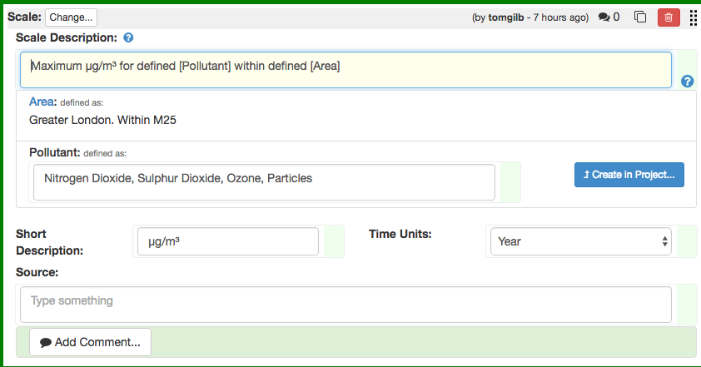Viewport: 701px width, 367px height.
Task: Grab the dotted drag handle icon
Action: click(x=693, y=17)
